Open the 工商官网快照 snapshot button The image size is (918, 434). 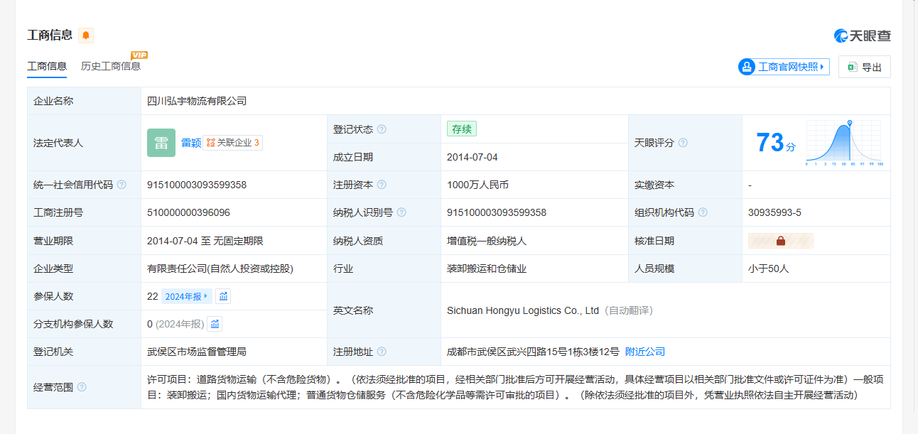tap(784, 67)
